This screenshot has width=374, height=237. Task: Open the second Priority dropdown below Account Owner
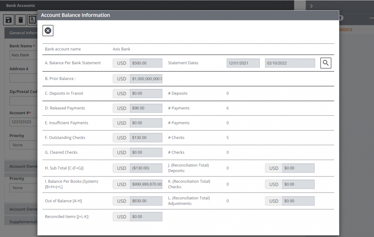tap(23, 188)
